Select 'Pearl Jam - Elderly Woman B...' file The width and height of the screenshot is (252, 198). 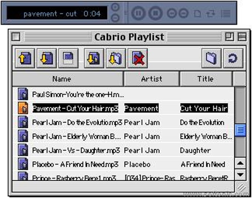(76, 137)
